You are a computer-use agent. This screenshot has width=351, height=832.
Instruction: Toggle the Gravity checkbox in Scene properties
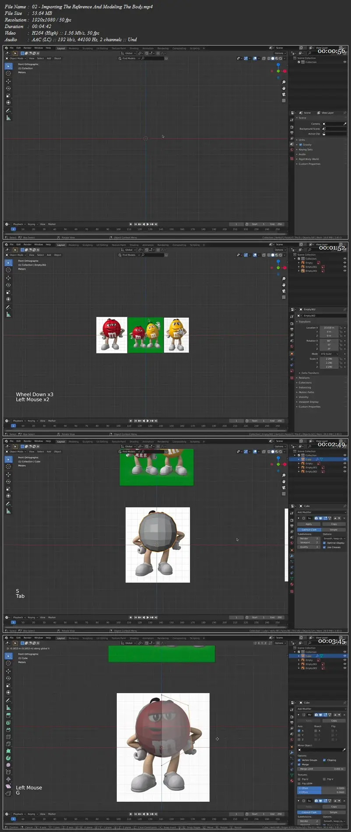[300, 145]
